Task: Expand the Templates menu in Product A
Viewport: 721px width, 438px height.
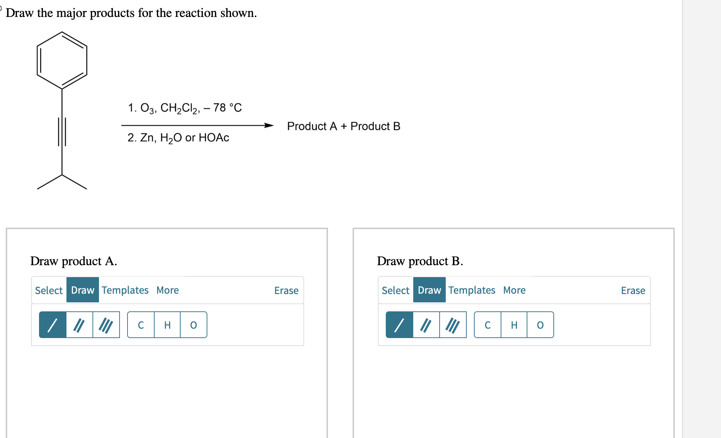Action: coord(125,290)
